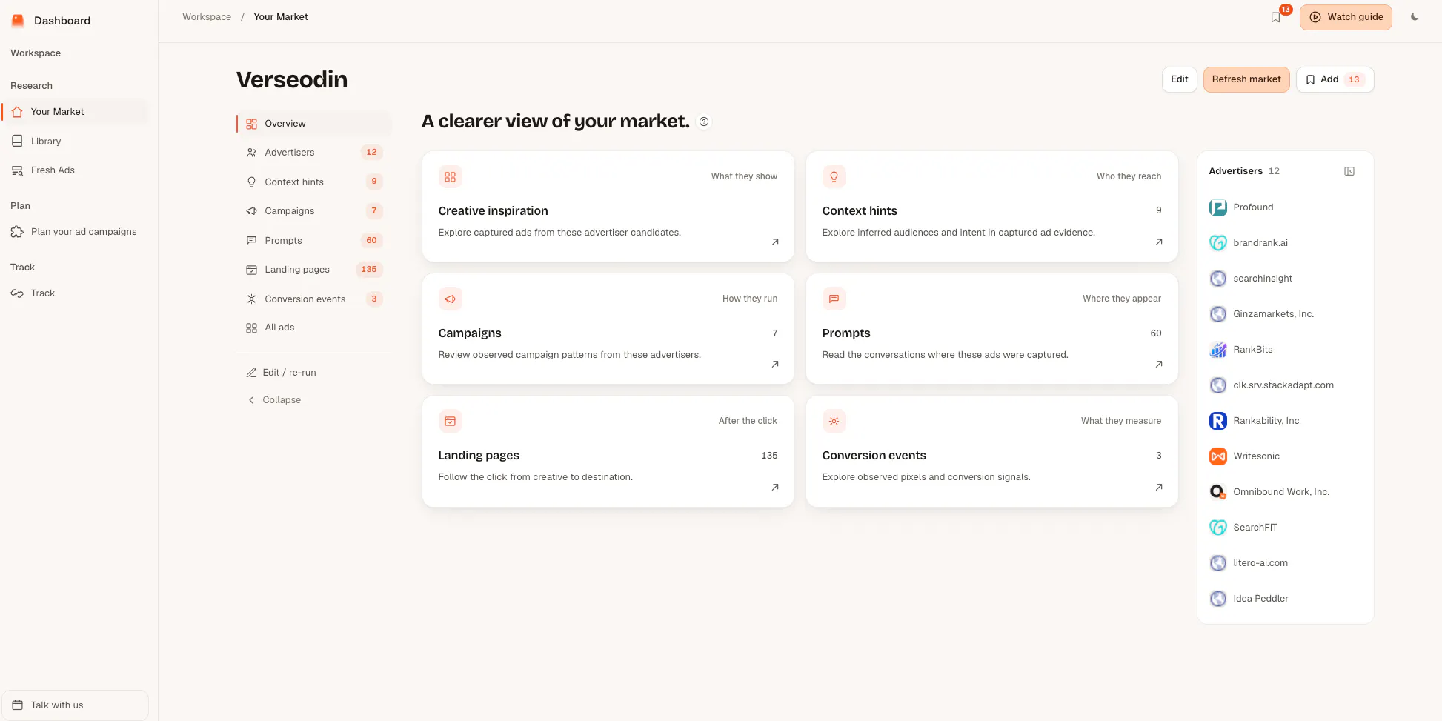Select the Context hints tab

[314, 182]
